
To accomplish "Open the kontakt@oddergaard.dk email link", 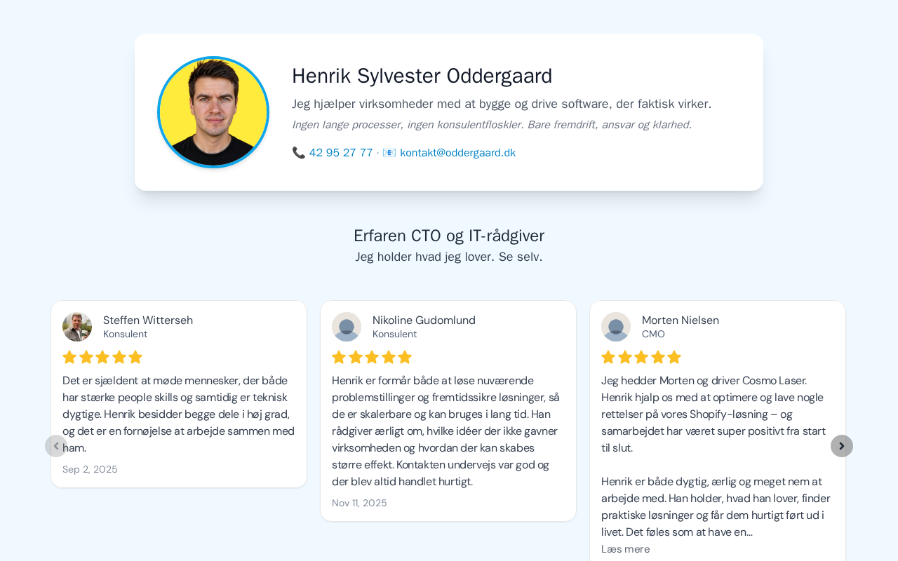I will click(457, 153).
